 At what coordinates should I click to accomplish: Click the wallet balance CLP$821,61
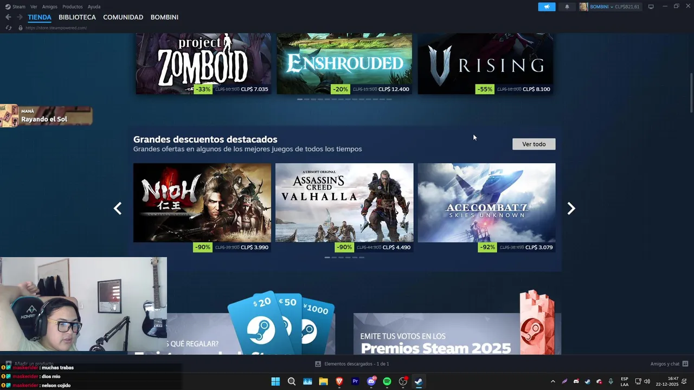point(627,6)
